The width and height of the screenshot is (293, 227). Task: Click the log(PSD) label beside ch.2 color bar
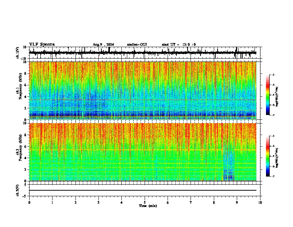click(277, 158)
